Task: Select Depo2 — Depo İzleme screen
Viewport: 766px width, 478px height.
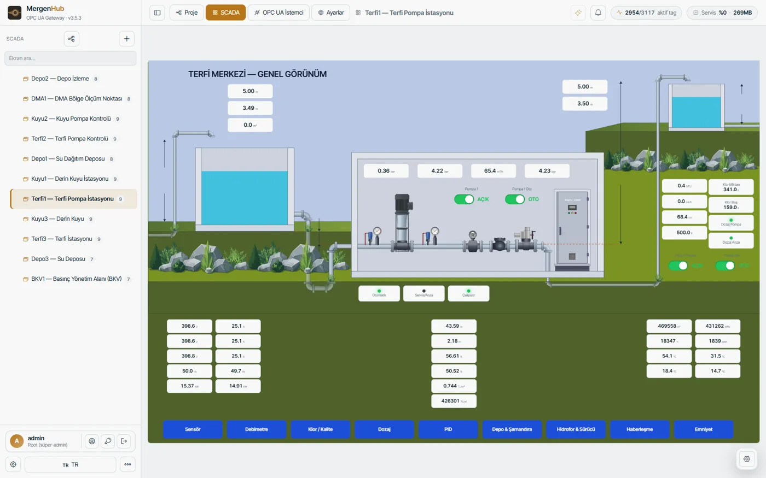Action: [x=73, y=79]
